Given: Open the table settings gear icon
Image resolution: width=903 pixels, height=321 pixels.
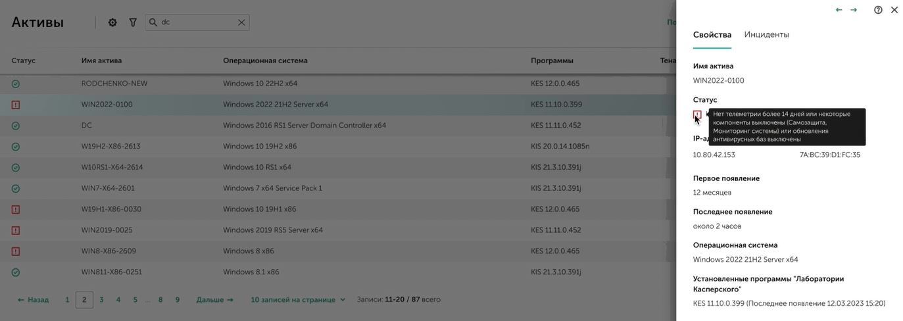Looking at the screenshot, I should coord(112,22).
